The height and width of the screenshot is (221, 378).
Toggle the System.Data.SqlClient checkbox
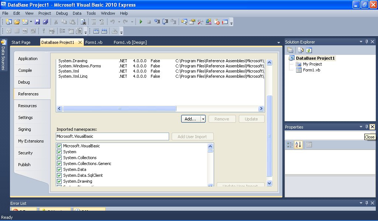tap(59, 176)
